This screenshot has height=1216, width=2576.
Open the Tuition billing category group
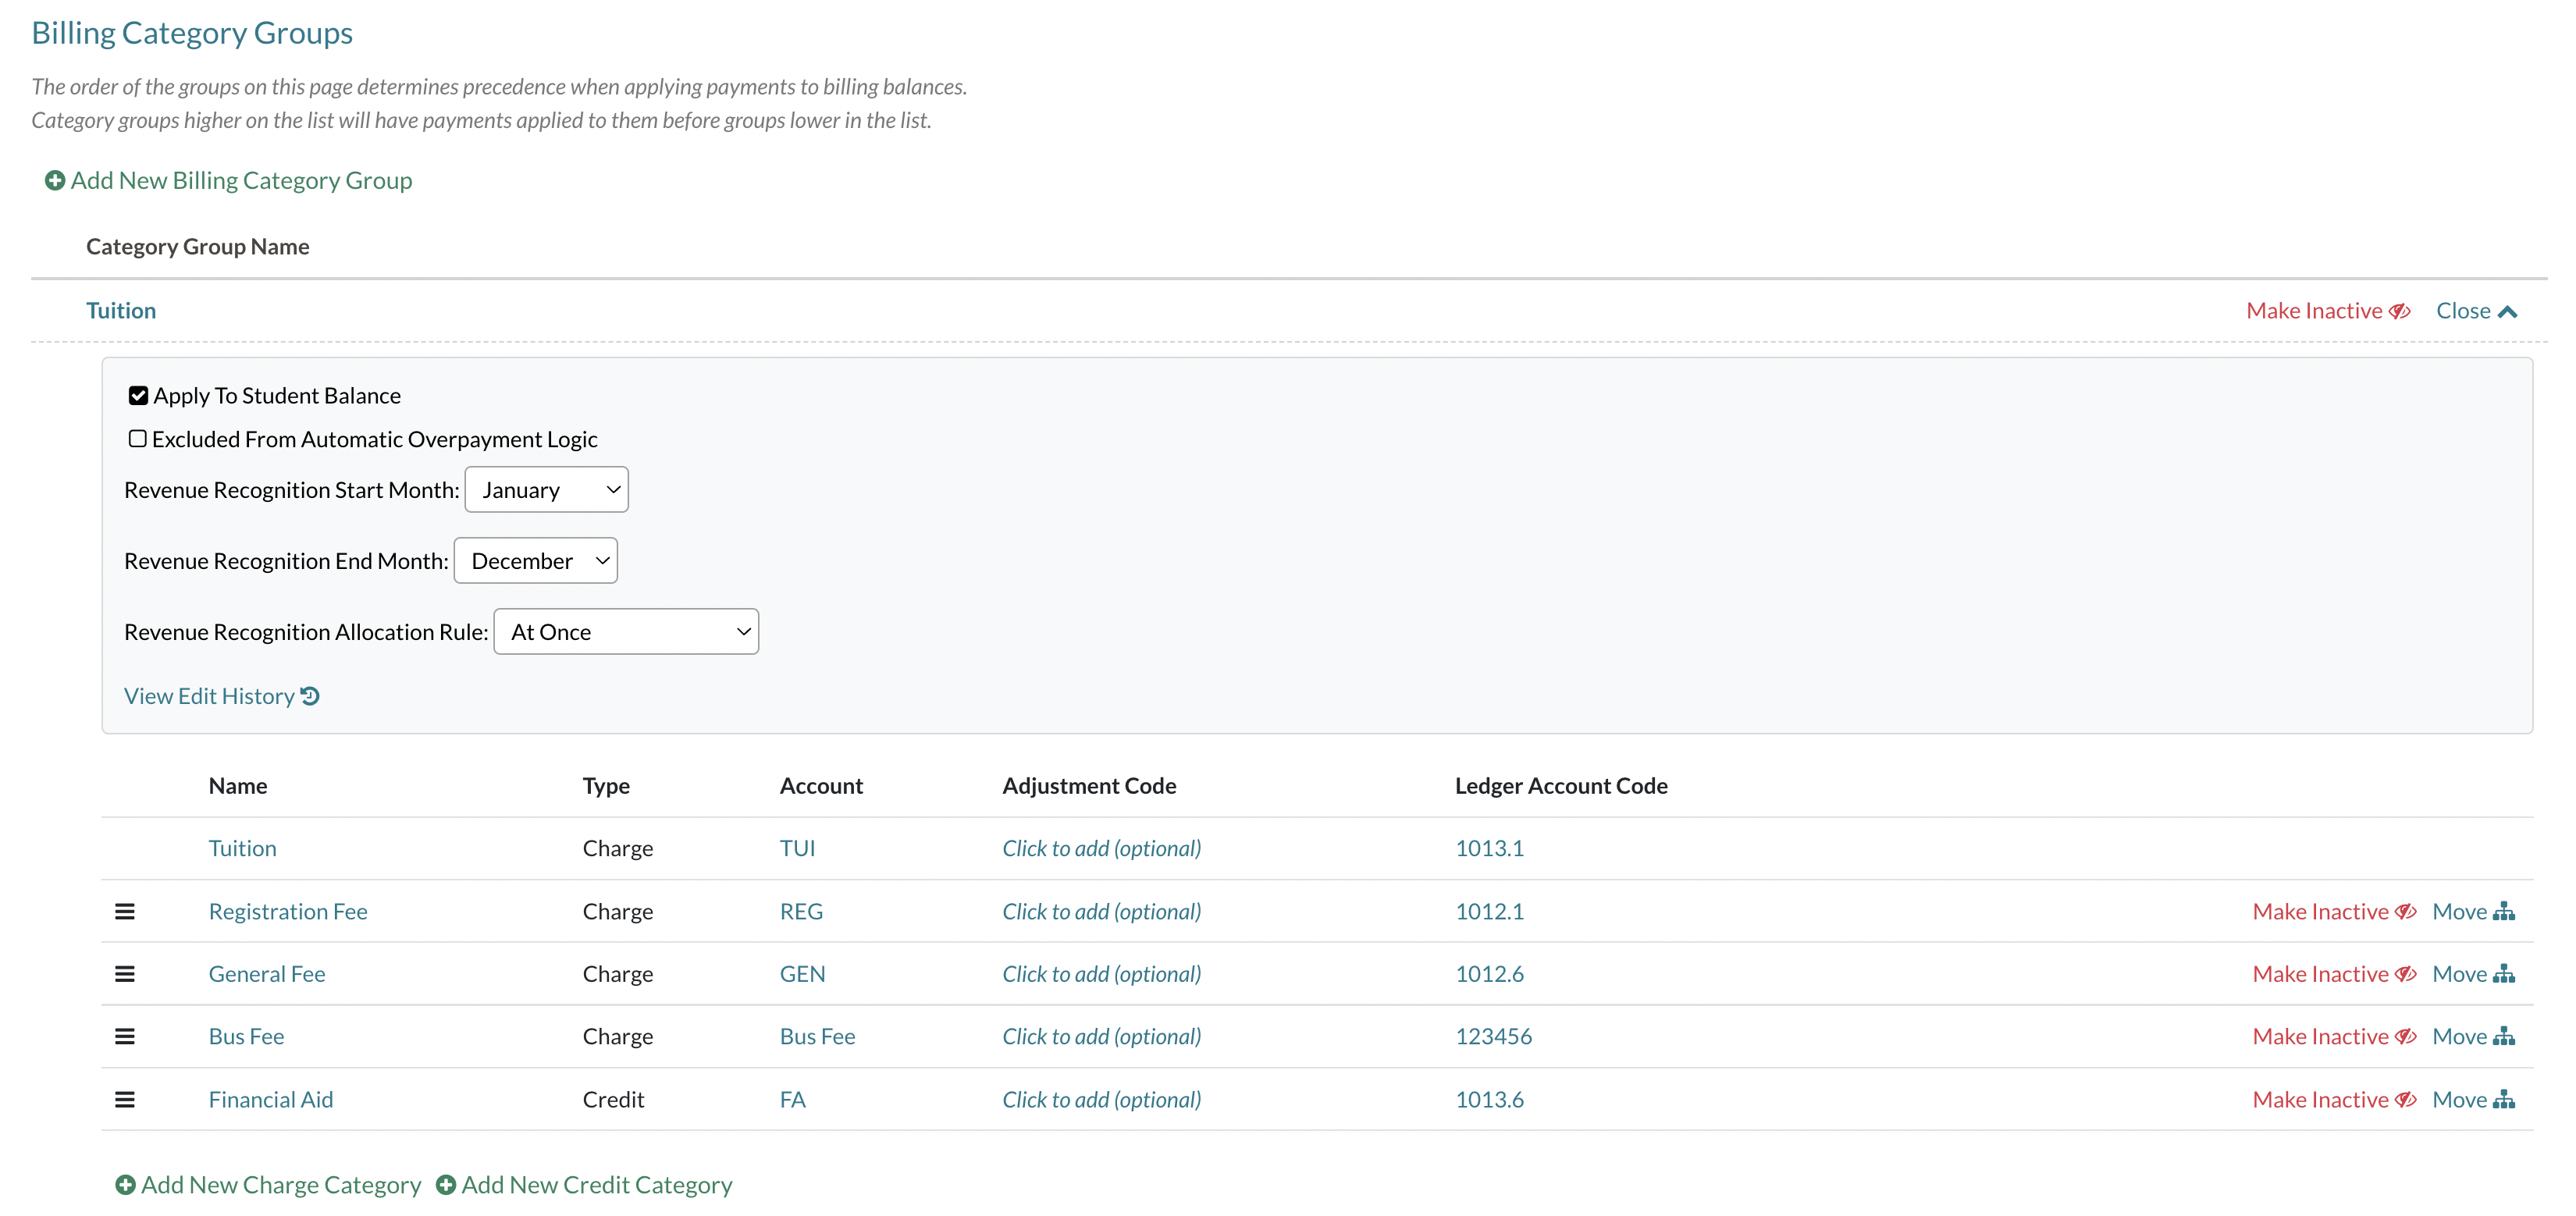coord(121,310)
